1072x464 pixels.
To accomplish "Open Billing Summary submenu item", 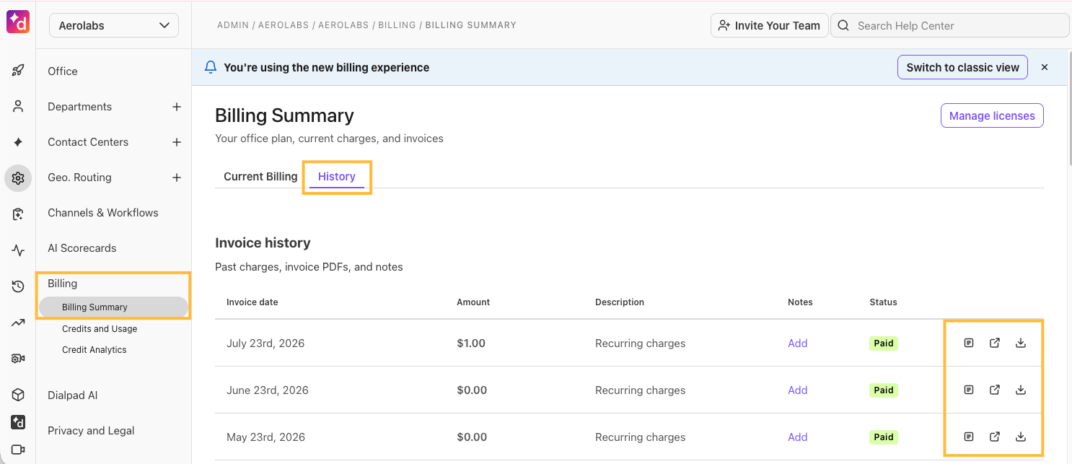I will point(114,307).
